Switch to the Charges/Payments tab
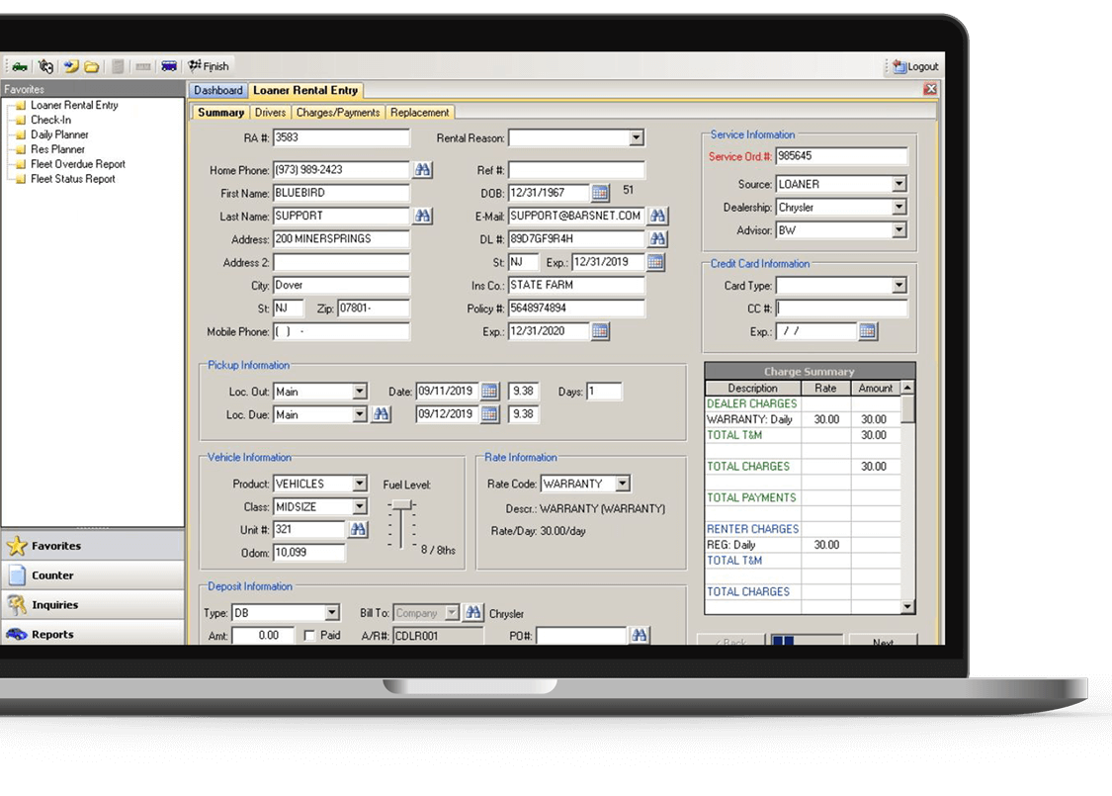The width and height of the screenshot is (1112, 796). 338,112
